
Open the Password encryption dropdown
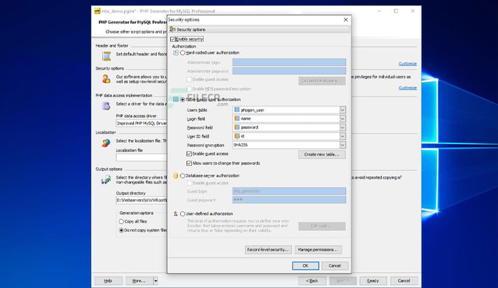pos(343,145)
